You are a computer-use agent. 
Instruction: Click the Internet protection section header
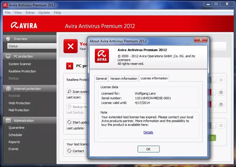[30, 89]
